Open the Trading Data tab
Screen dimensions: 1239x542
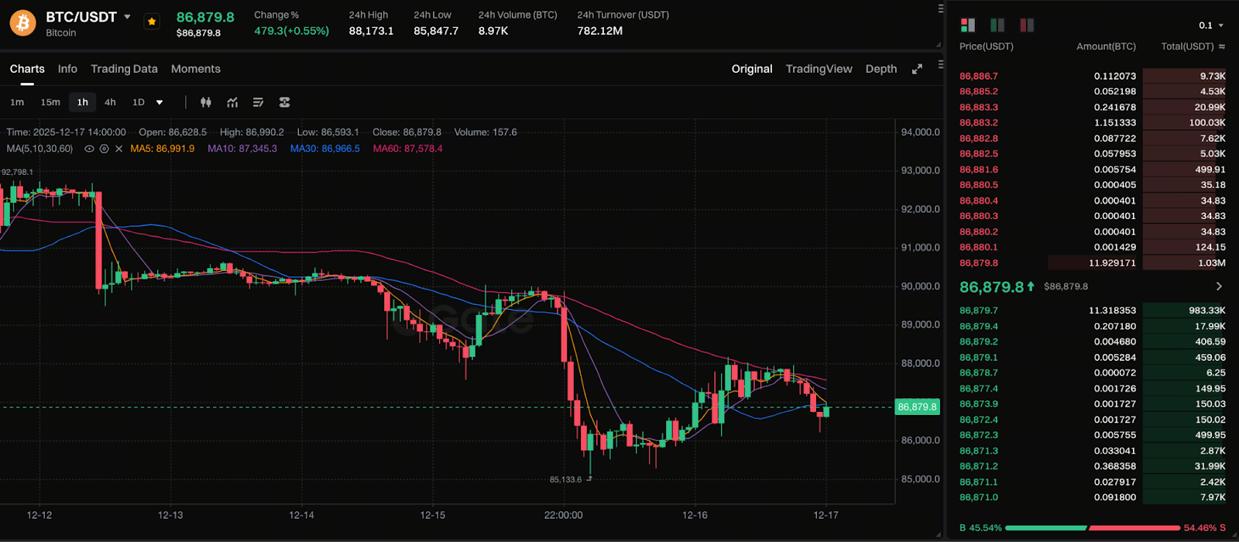[x=124, y=69]
